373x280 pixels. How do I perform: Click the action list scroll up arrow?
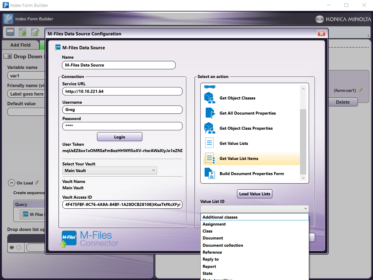pos(303,89)
